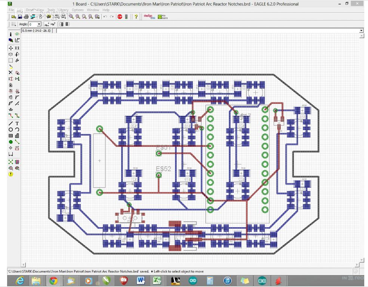The height and width of the screenshot is (287, 368).
Task: Select the Signal tool
Action: pyautogui.click(x=17, y=142)
